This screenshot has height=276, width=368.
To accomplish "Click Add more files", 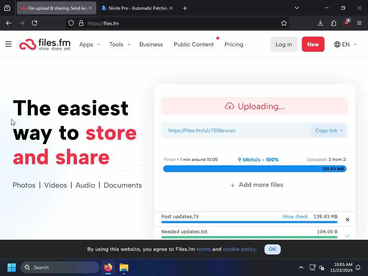I will (257, 185).
